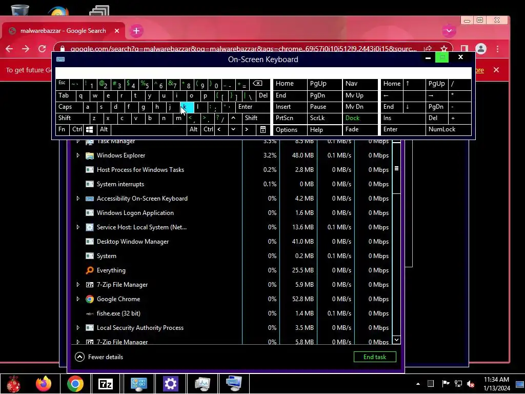The image size is (525, 394).
Task: Click End task button
Action: [x=375, y=357]
